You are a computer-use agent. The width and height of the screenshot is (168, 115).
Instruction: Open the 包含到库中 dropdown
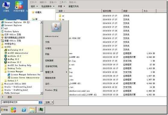pos(48,6)
